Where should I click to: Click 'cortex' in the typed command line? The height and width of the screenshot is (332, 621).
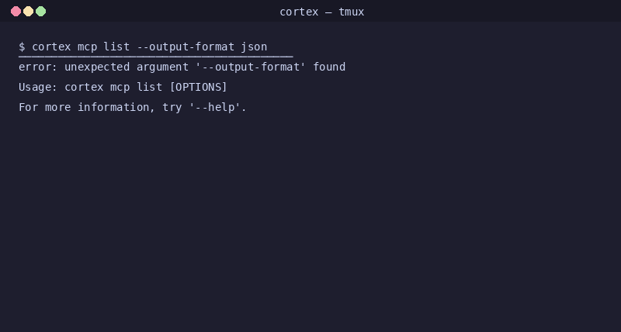(51, 47)
